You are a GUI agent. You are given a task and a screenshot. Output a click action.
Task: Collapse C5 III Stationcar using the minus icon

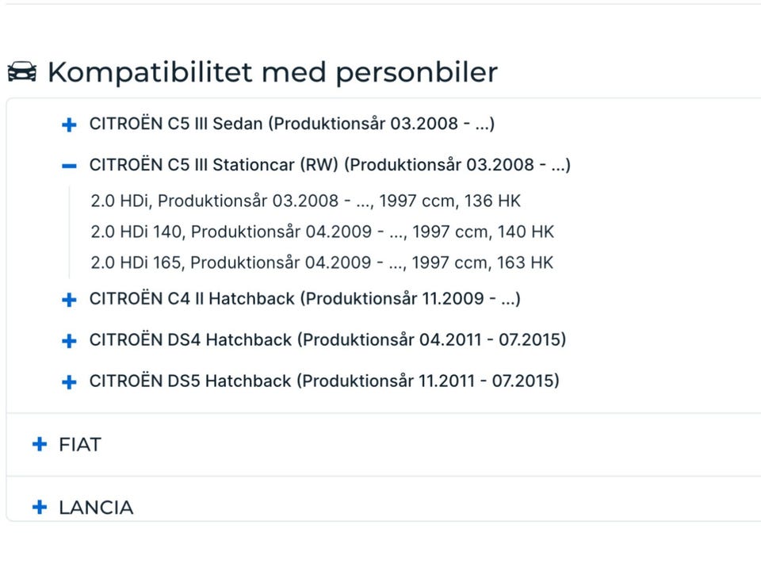[69, 166]
